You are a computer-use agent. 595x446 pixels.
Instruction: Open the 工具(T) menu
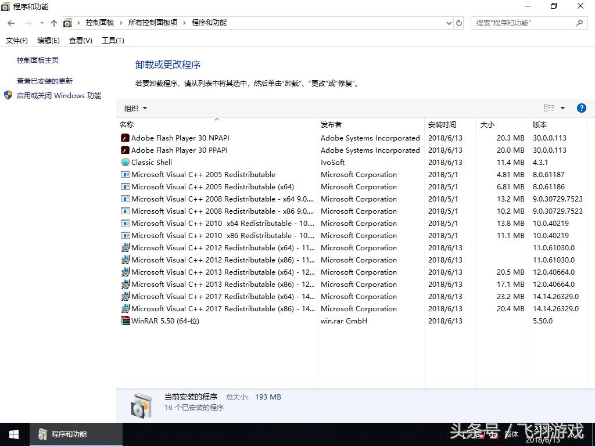[x=113, y=41]
